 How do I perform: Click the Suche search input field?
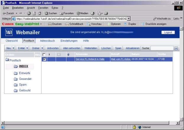pos(162,48)
